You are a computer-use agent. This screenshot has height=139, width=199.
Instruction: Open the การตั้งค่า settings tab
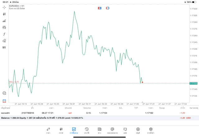151,130
